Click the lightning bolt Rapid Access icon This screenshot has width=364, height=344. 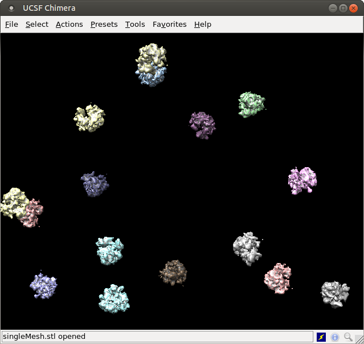[x=321, y=337]
